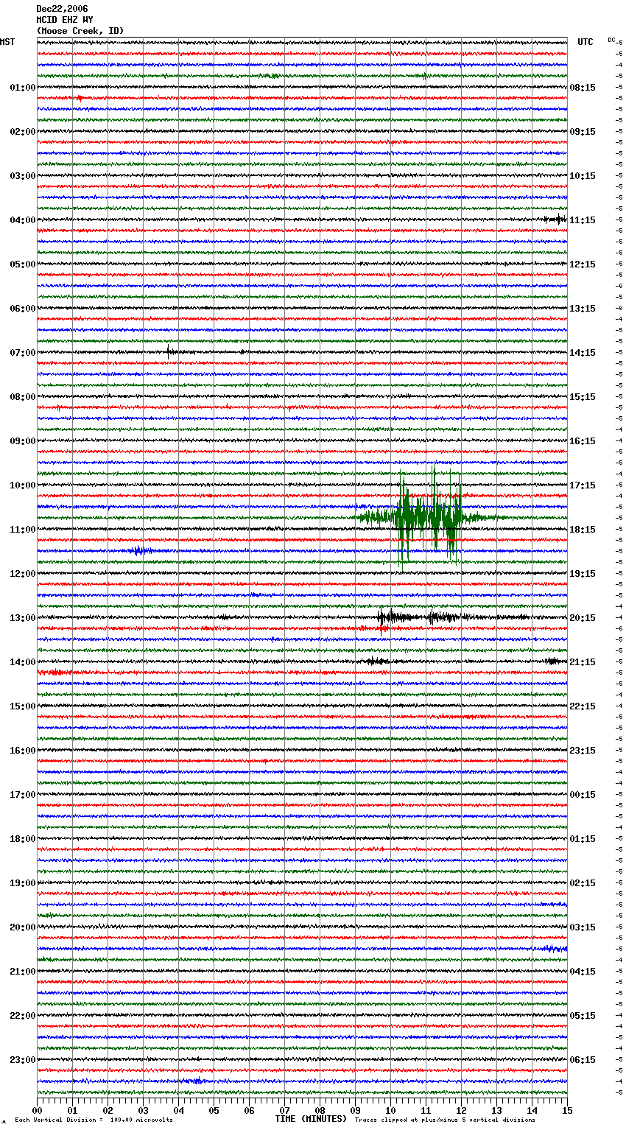This screenshot has width=626, height=1130.
Task: Click the "20:15" UTC time label
Action: click(583, 618)
